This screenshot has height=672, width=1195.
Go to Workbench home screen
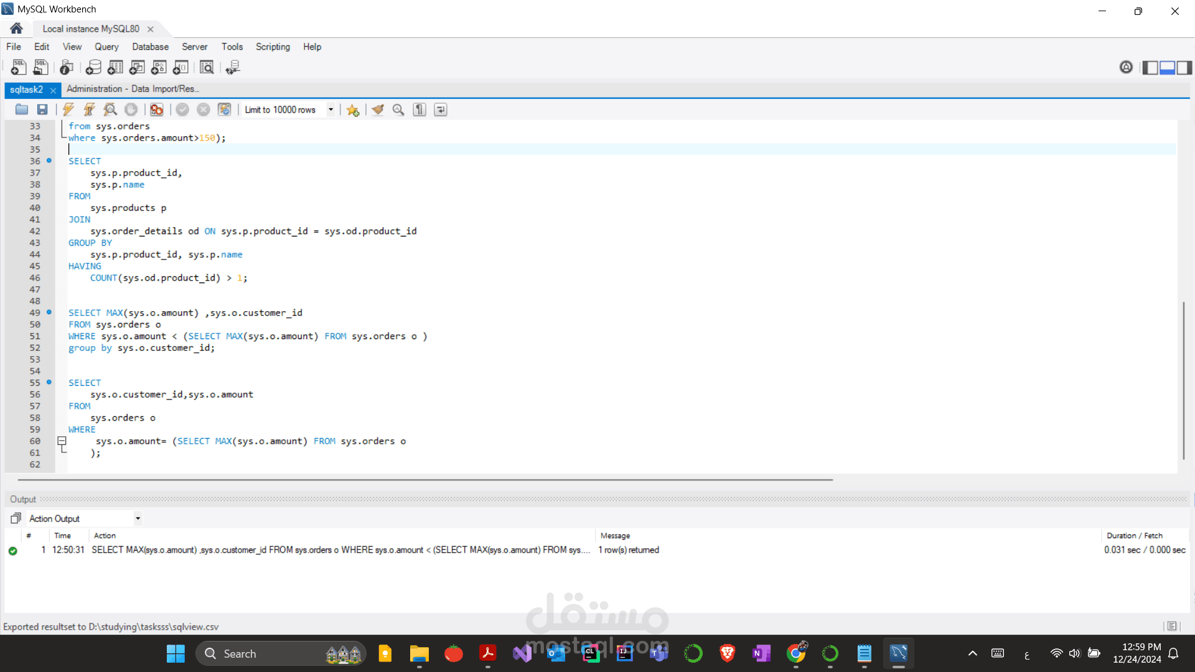pyautogui.click(x=17, y=29)
